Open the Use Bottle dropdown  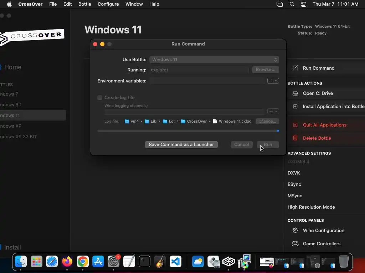click(x=214, y=60)
